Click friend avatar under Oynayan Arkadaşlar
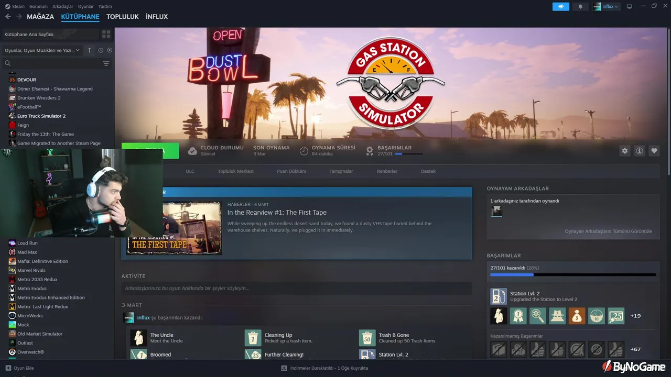The height and width of the screenshot is (377, 671). (x=496, y=211)
